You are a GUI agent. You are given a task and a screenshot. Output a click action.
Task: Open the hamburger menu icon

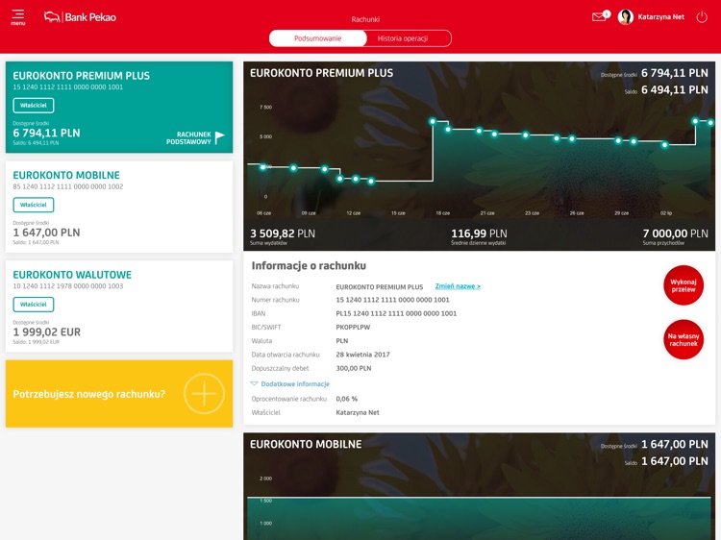(18, 17)
